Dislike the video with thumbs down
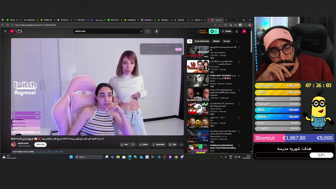Viewport: 336px width, 189px height. click(133, 144)
